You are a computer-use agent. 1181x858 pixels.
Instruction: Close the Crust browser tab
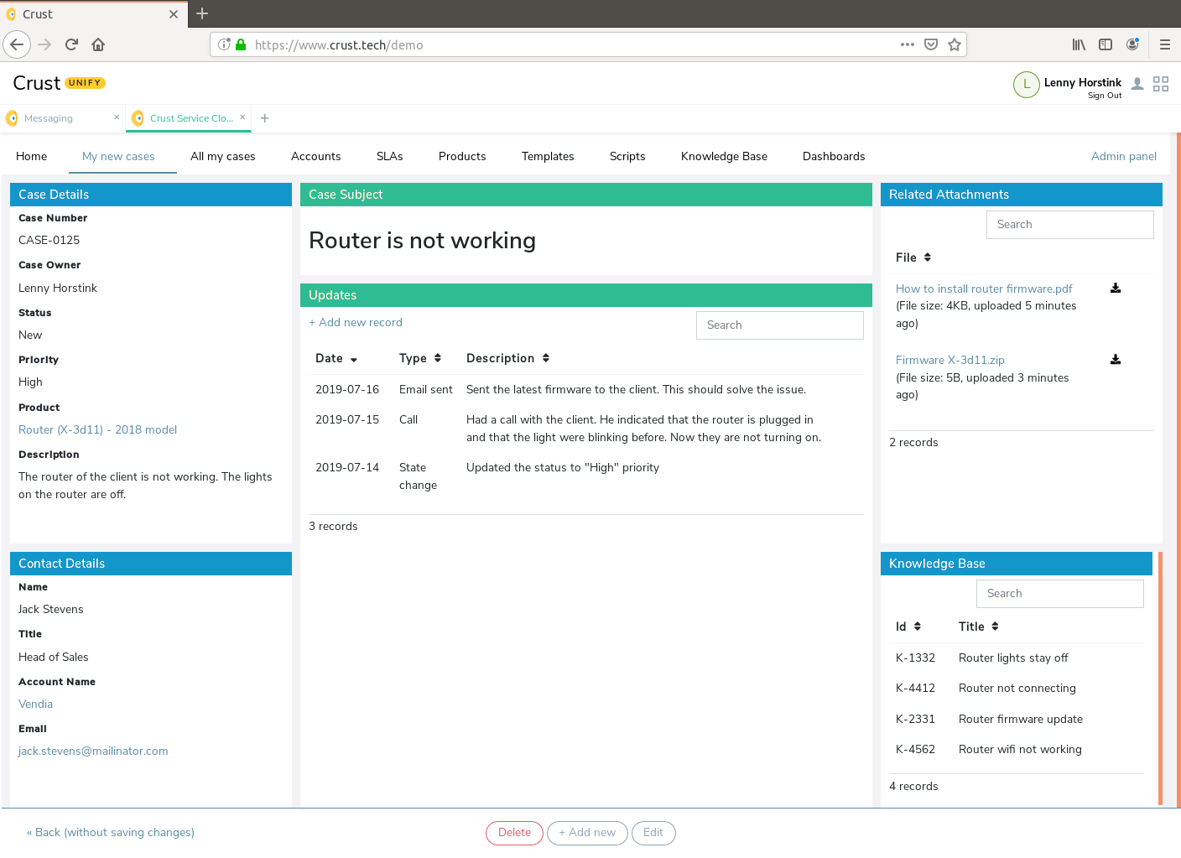(x=174, y=14)
